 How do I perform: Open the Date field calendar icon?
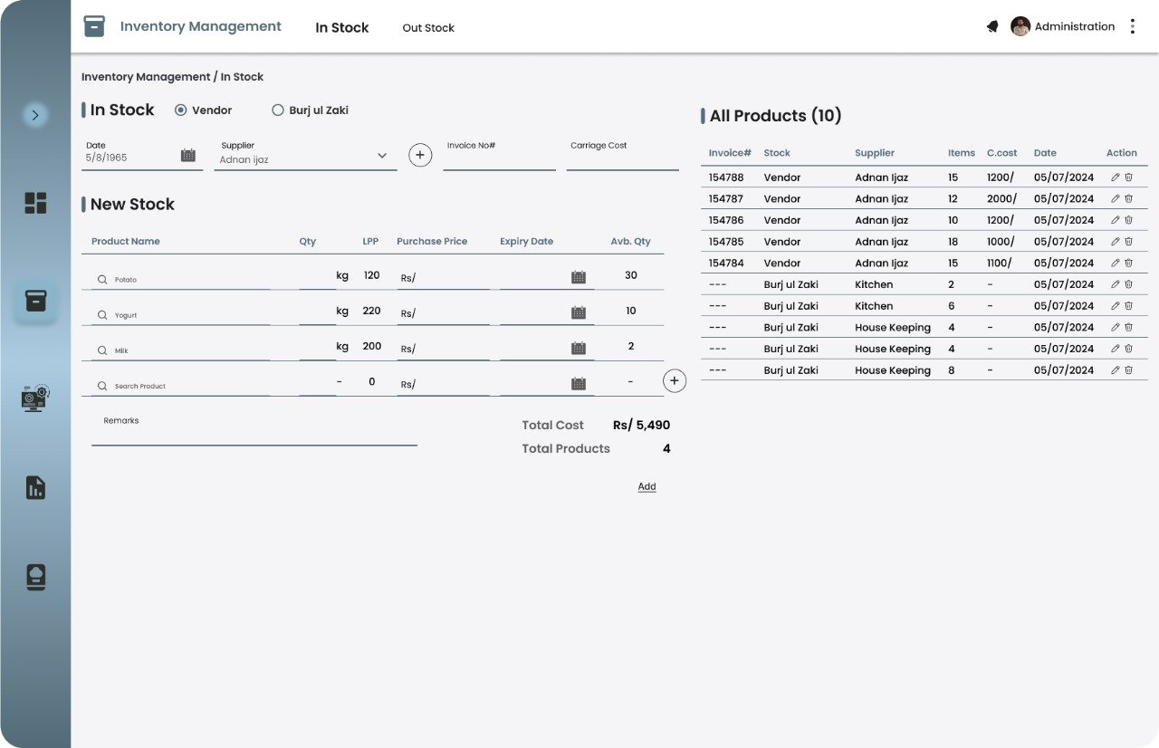click(x=188, y=156)
